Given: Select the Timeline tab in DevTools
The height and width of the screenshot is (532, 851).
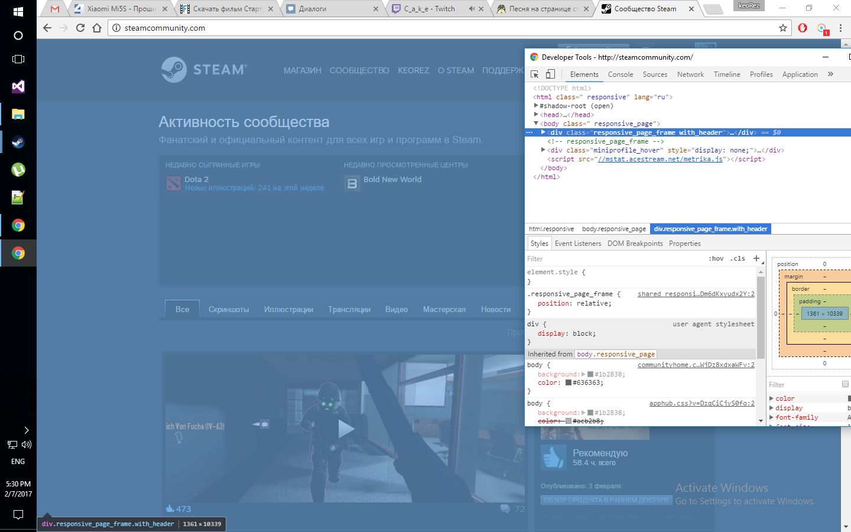Looking at the screenshot, I should [x=727, y=74].
